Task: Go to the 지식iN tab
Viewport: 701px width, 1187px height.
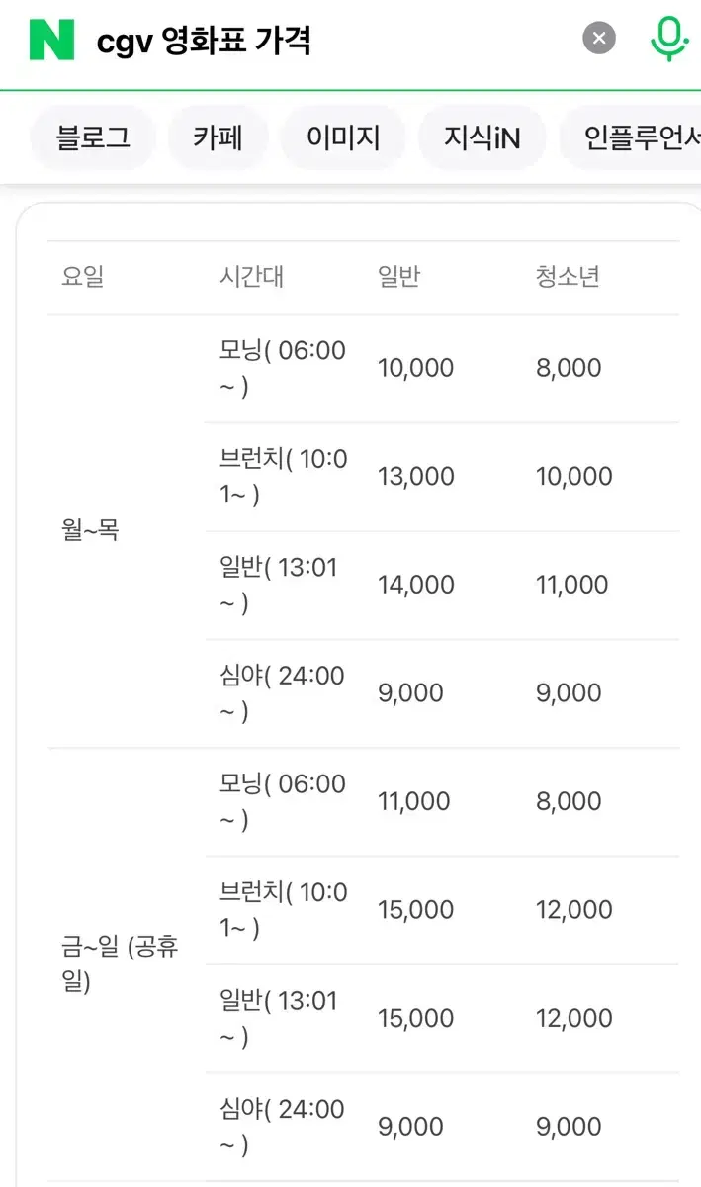Action: pyautogui.click(x=482, y=137)
